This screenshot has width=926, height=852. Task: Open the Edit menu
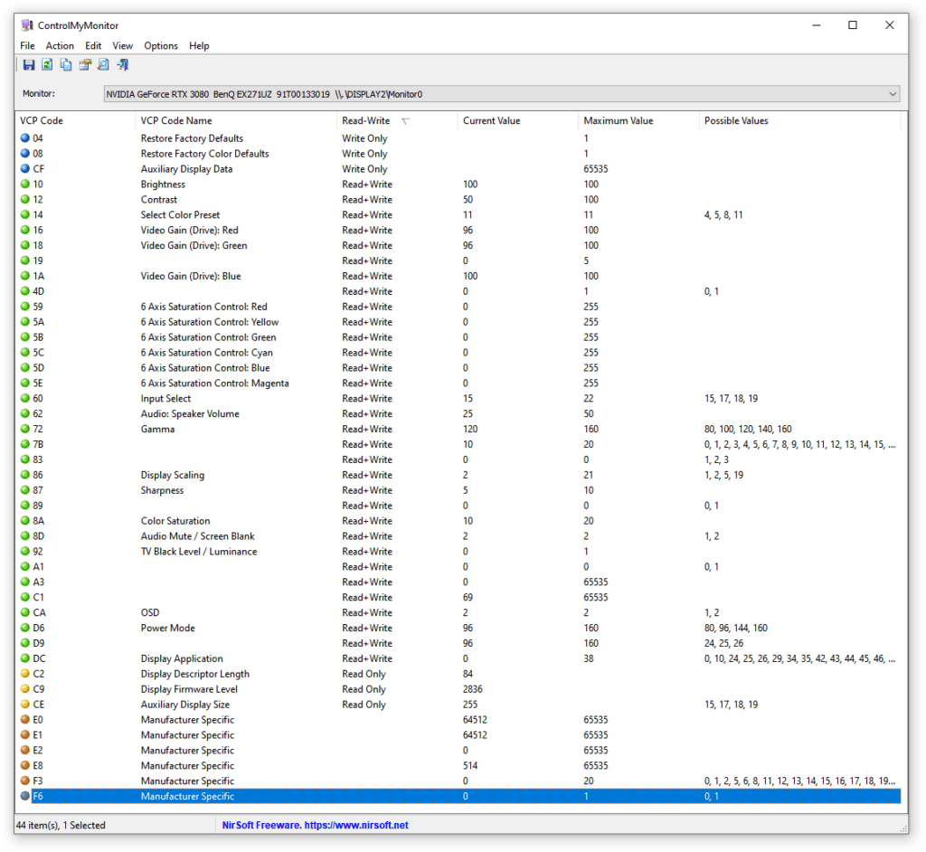[93, 45]
